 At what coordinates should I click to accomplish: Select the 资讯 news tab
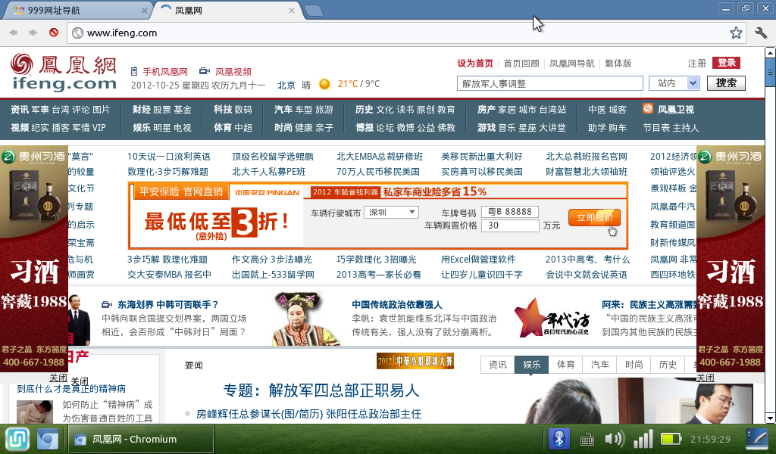[x=497, y=365]
